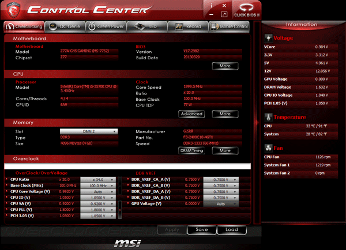Image resolution: width=346 pixels, height=250 pixels.
Task: Open the DDR_VREF_CA_A voltage dropdown
Action: (221, 180)
